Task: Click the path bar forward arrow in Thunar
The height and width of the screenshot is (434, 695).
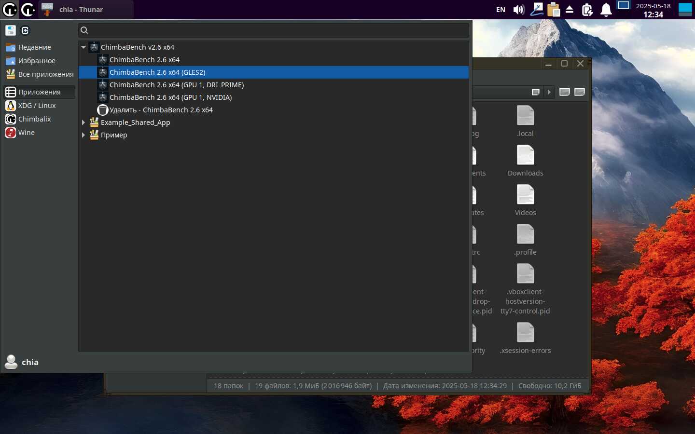Action: click(549, 92)
